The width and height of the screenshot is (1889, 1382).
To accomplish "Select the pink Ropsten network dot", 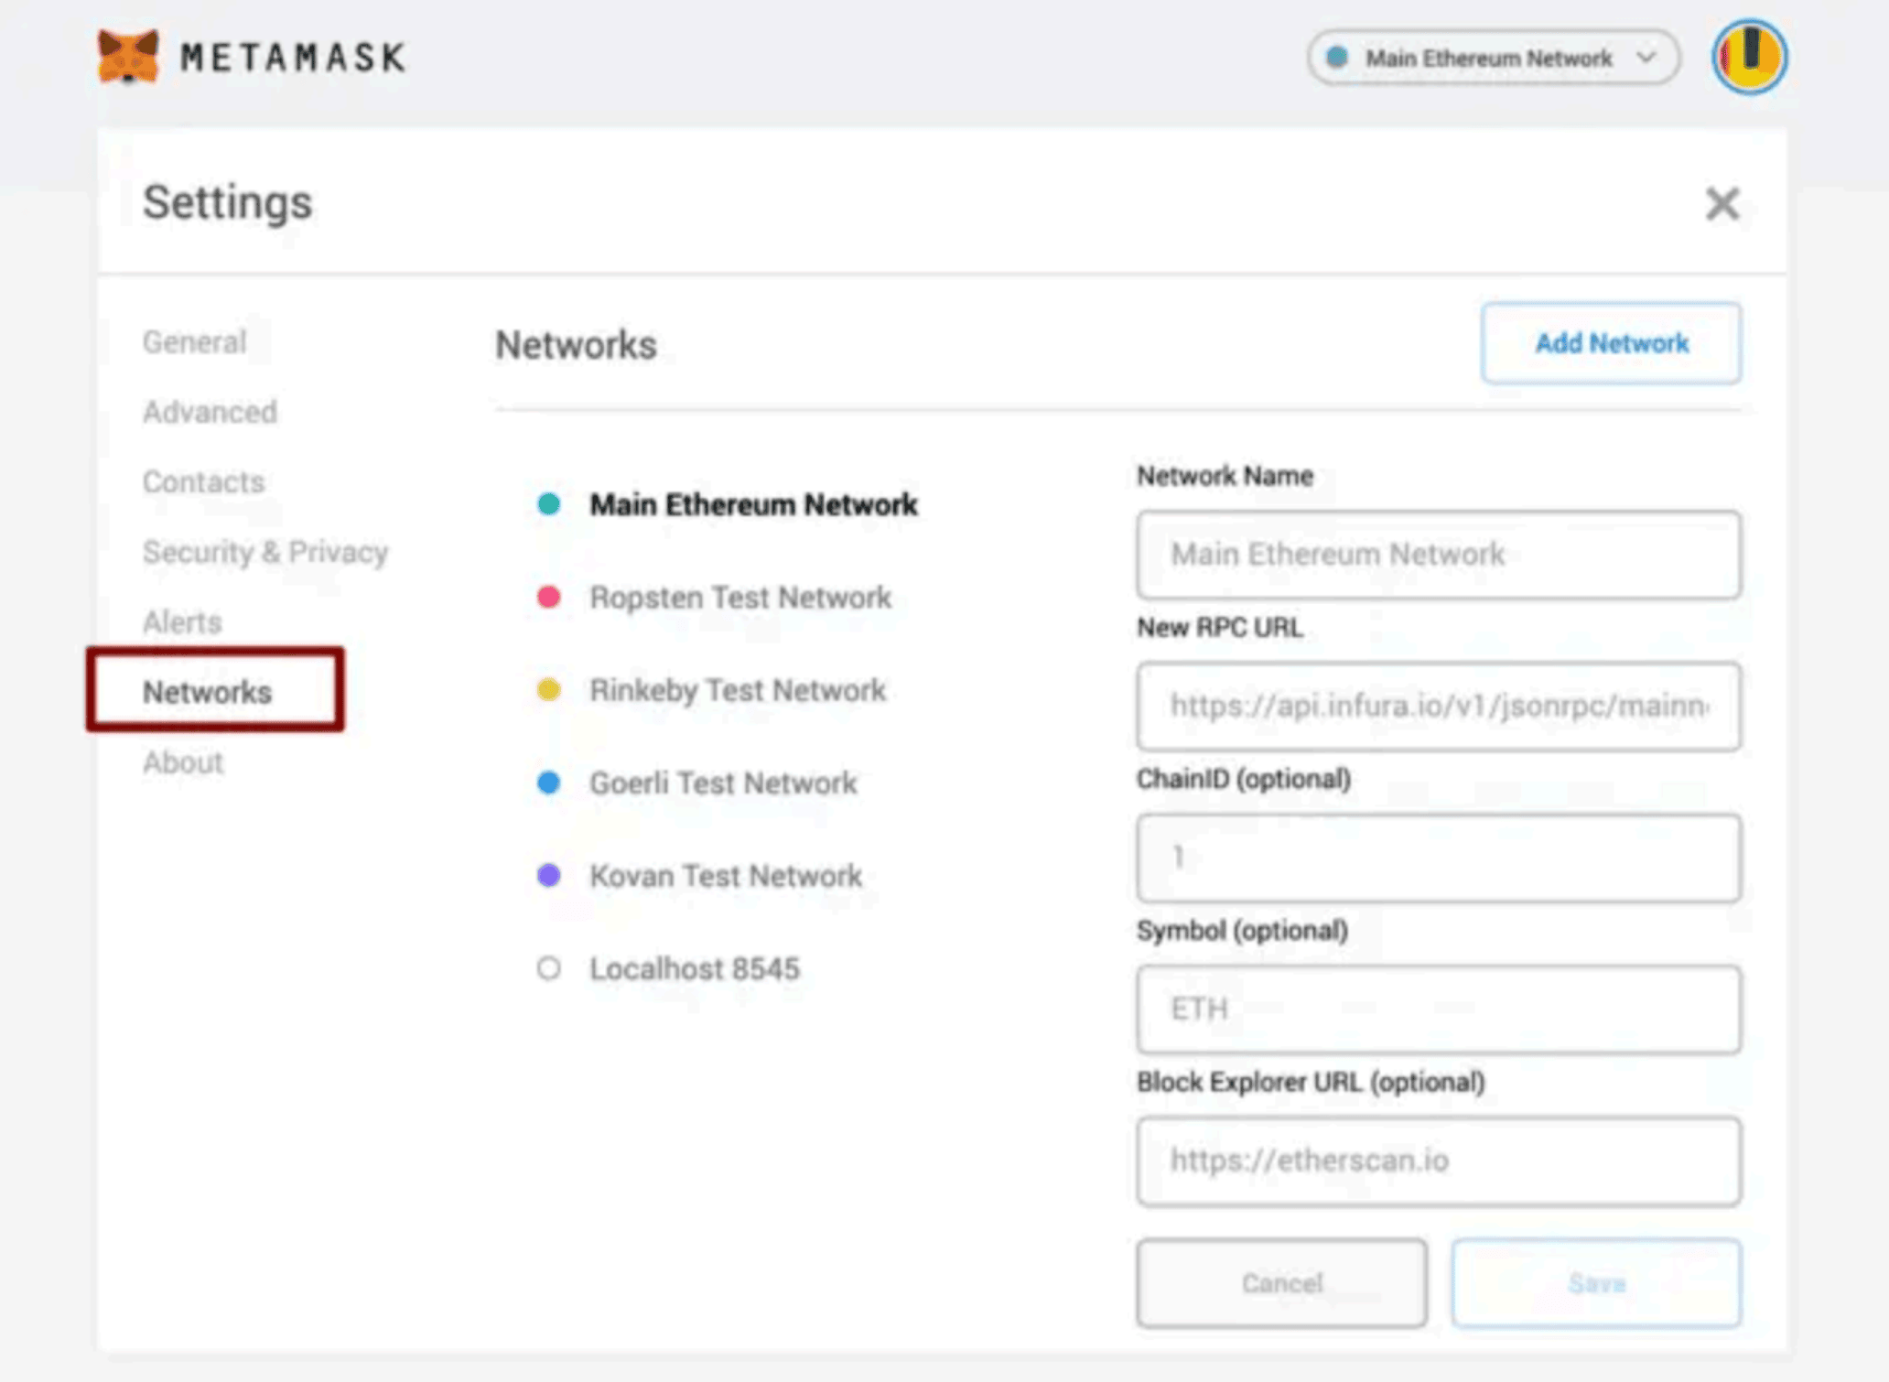I will 548,598.
